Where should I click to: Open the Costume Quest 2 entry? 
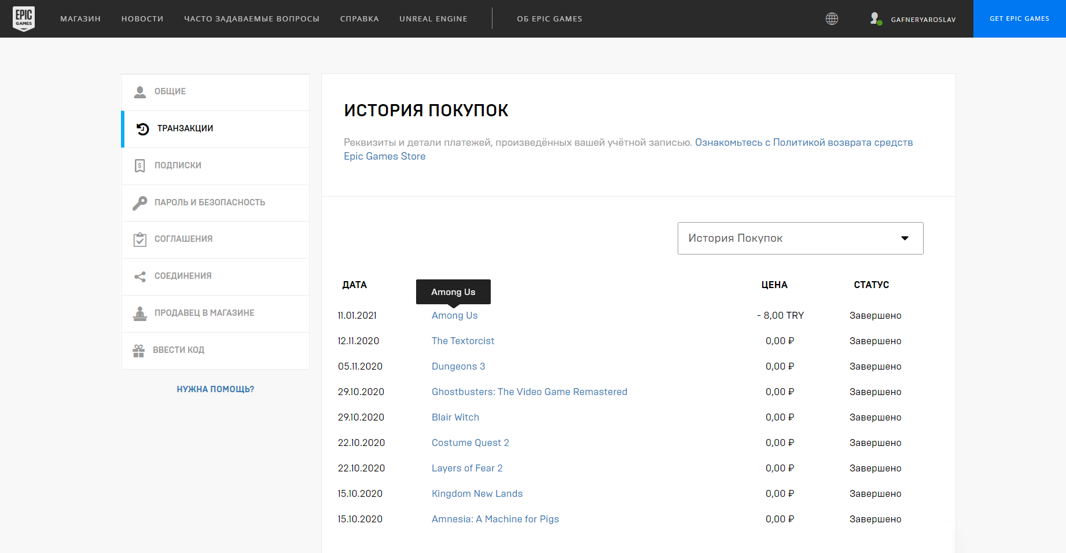coord(470,443)
